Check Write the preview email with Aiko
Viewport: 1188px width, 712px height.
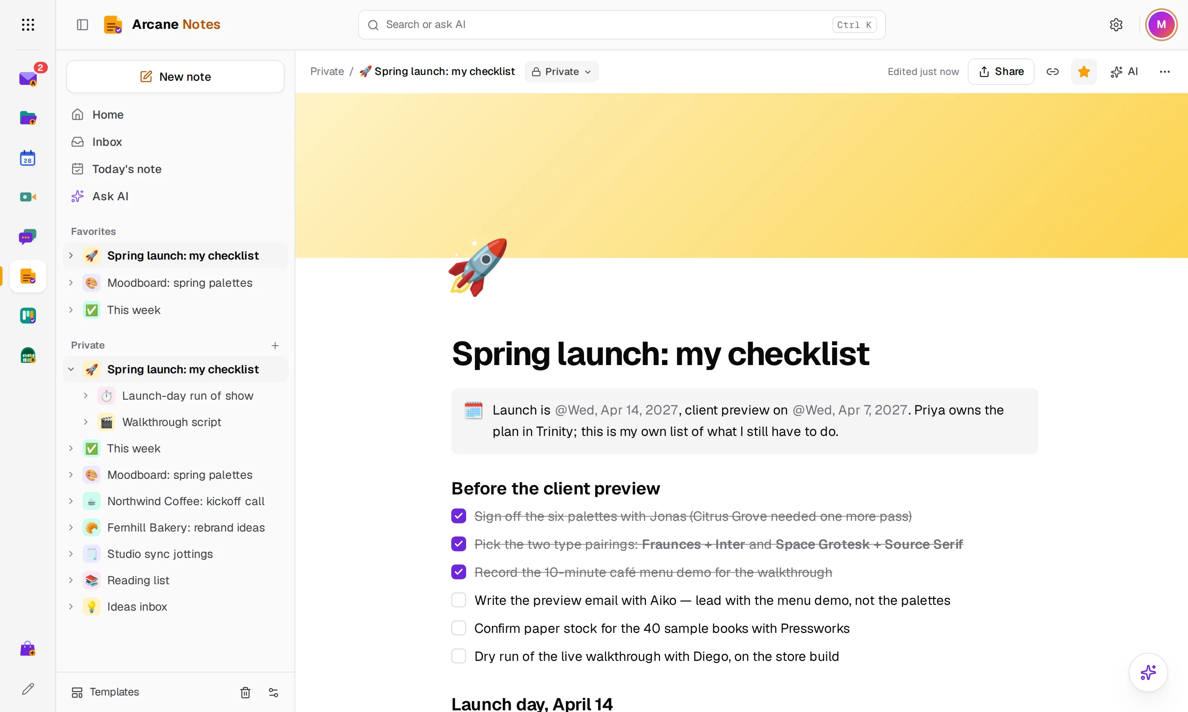459,600
